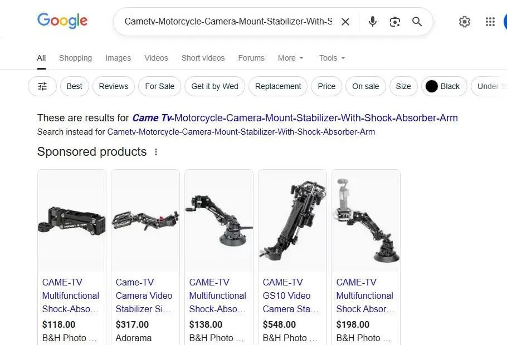Apply the Best filter chip
The image size is (507, 345).
click(74, 86)
